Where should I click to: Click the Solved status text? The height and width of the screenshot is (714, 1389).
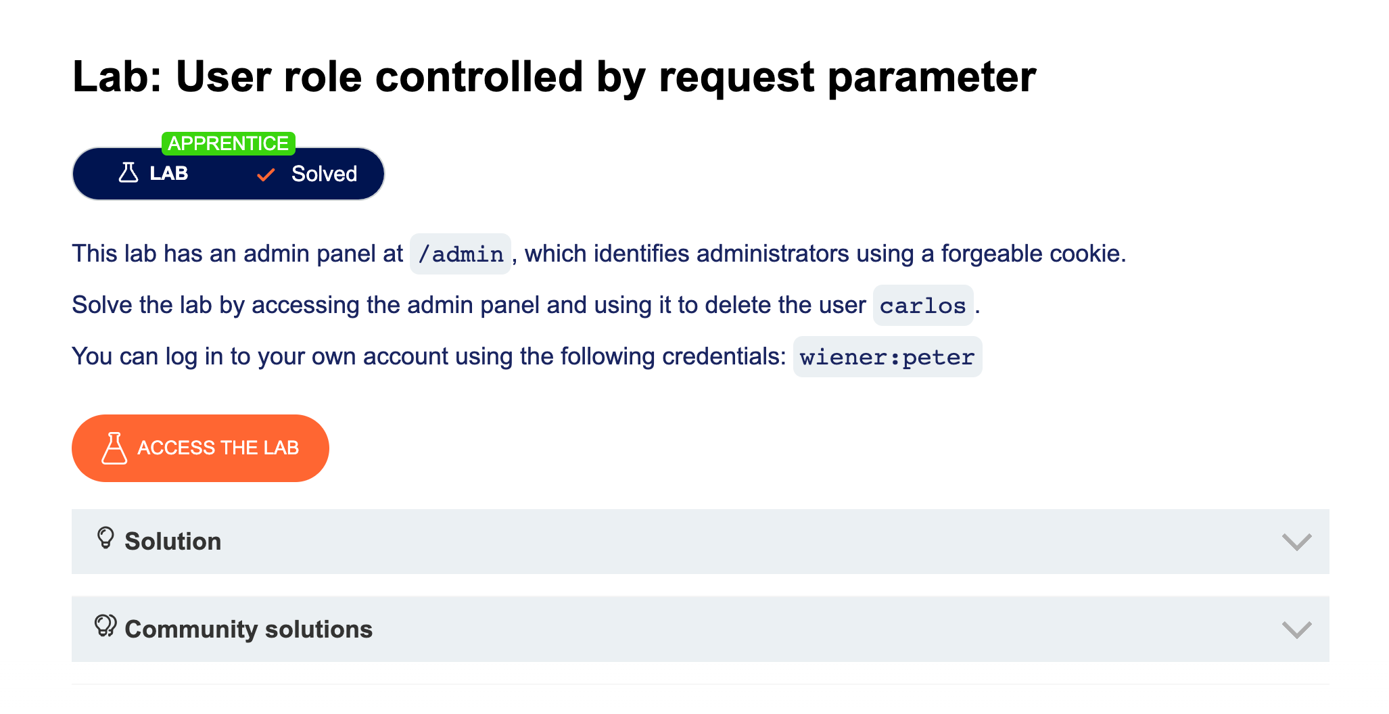(x=324, y=174)
